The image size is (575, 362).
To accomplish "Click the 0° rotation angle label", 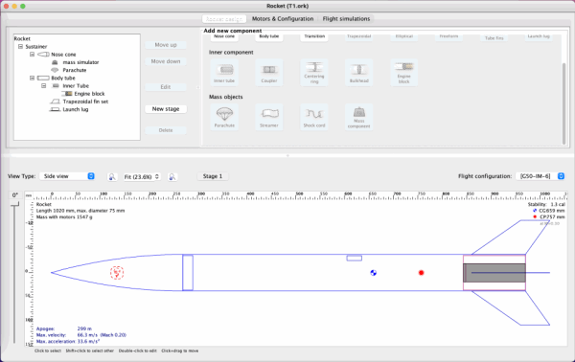I will 14,195.
